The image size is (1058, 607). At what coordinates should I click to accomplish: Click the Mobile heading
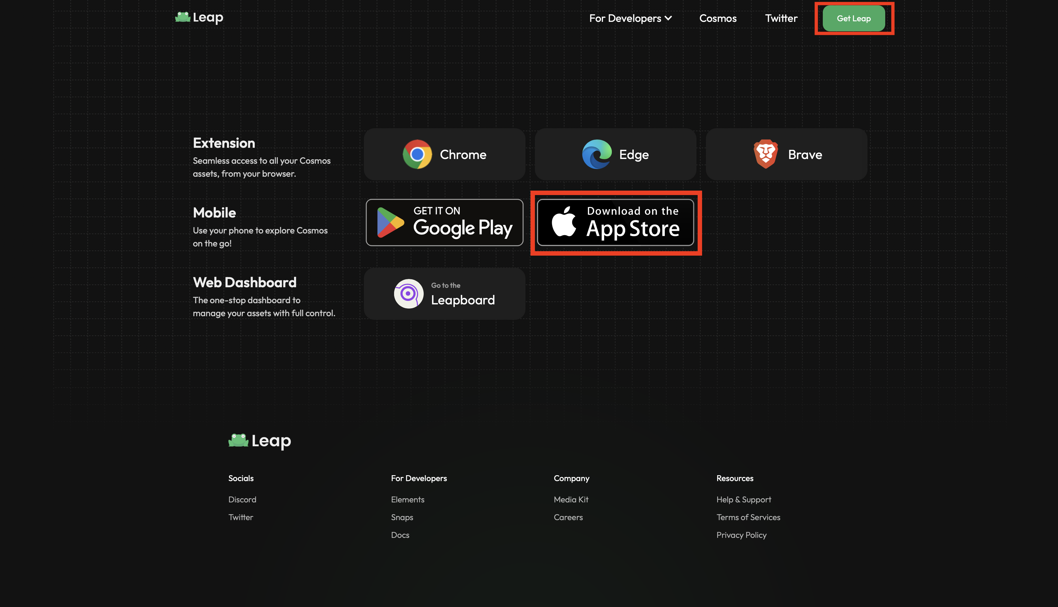point(214,212)
